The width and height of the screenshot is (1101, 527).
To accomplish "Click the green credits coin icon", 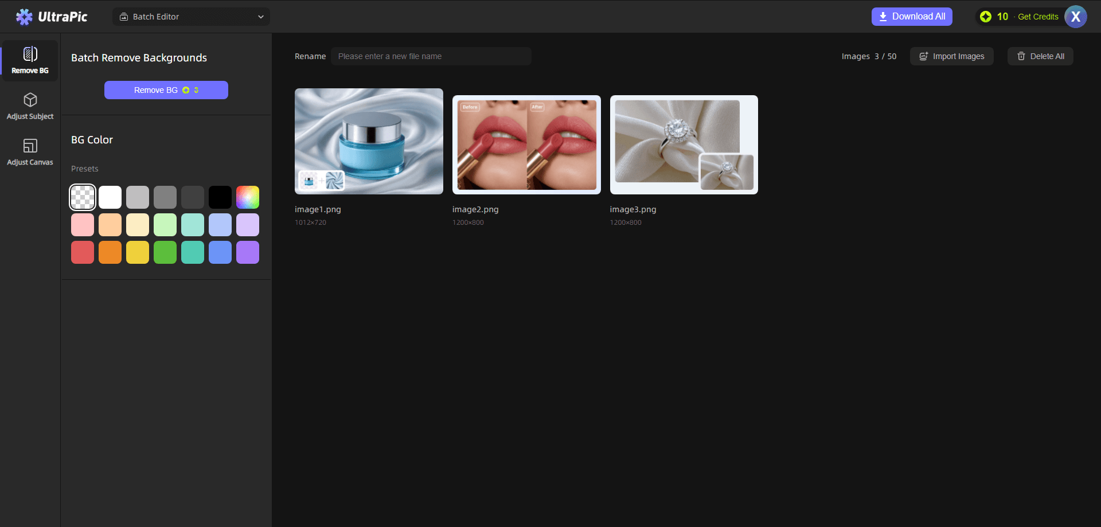I will tap(986, 17).
